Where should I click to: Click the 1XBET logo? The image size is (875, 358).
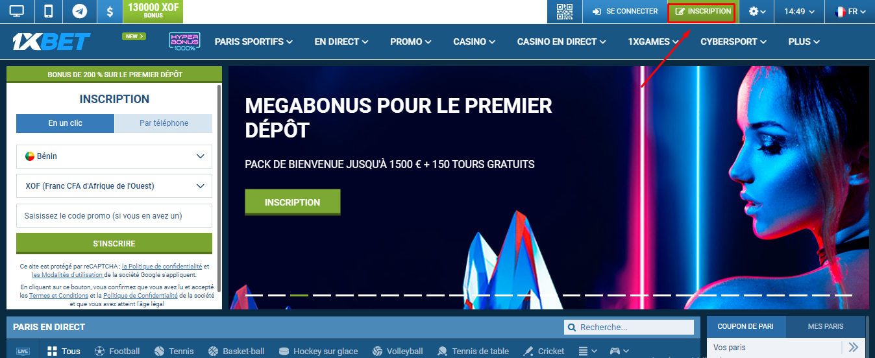[x=51, y=42]
